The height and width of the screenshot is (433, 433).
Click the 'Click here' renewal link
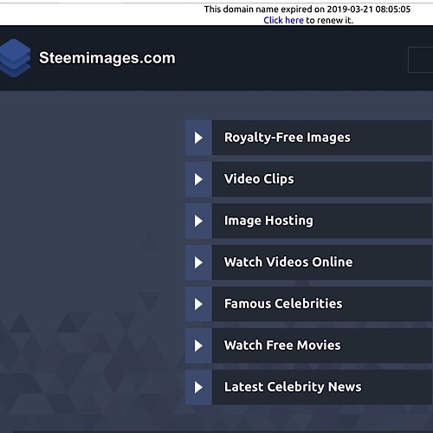click(283, 20)
